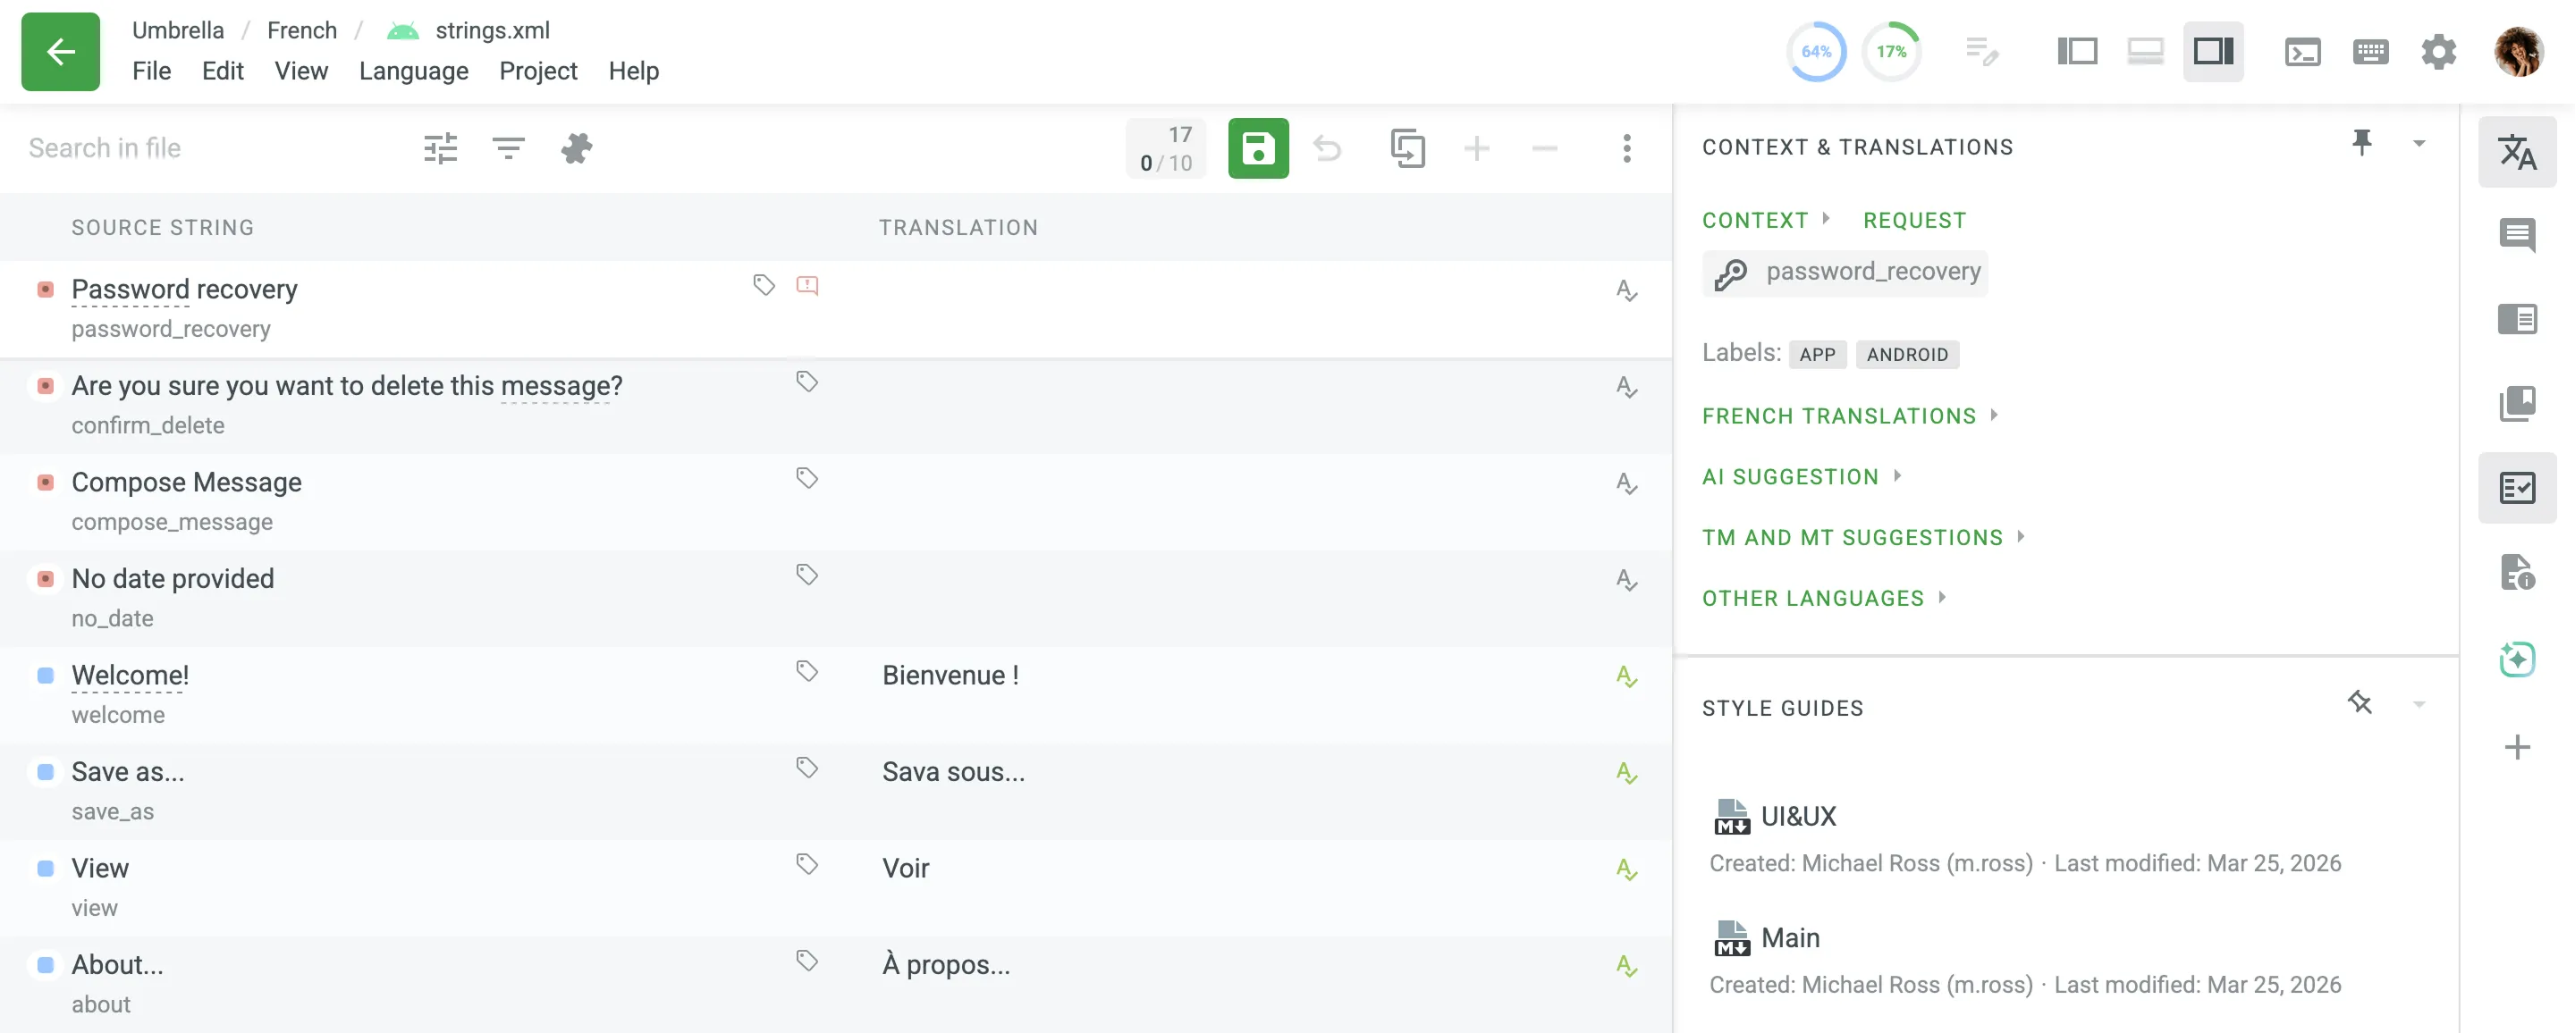This screenshot has height=1033, width=2575.
Task: Copy source string to translation
Action: click(1409, 147)
